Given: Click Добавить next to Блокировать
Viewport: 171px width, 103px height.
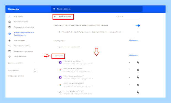Looking at the screenshot, I should [133, 40].
